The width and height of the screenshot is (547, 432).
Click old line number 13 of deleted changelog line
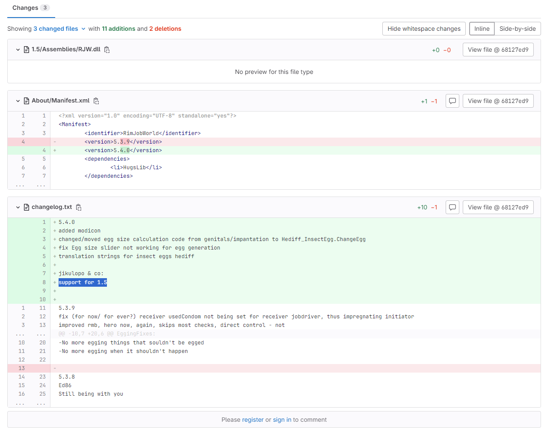tap(21, 368)
